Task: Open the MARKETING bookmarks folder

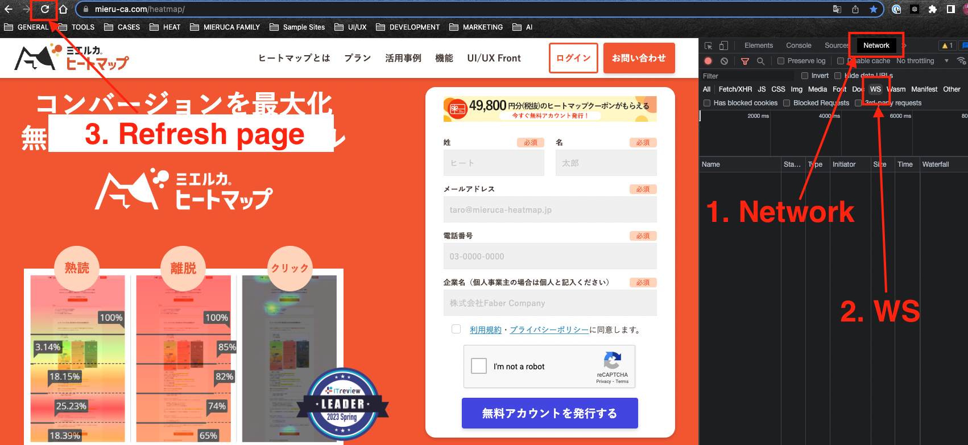Action: (476, 27)
